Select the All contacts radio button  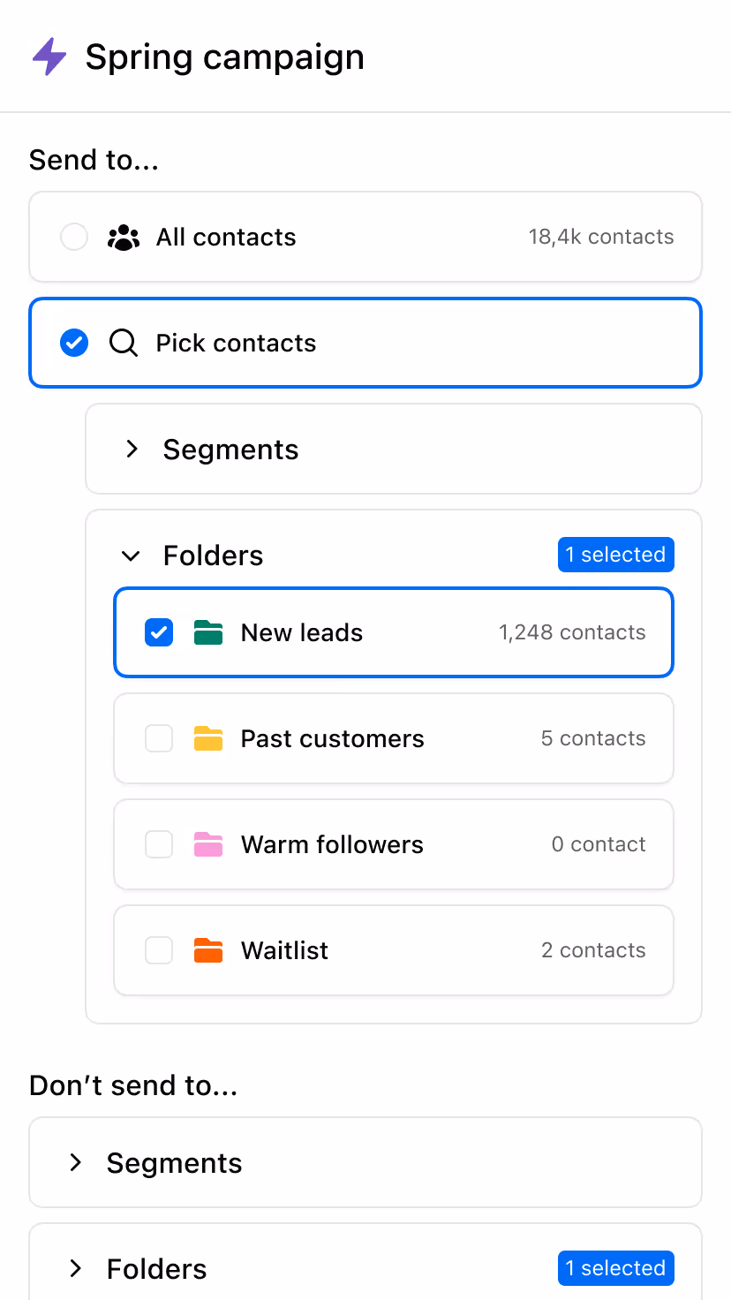tap(74, 236)
